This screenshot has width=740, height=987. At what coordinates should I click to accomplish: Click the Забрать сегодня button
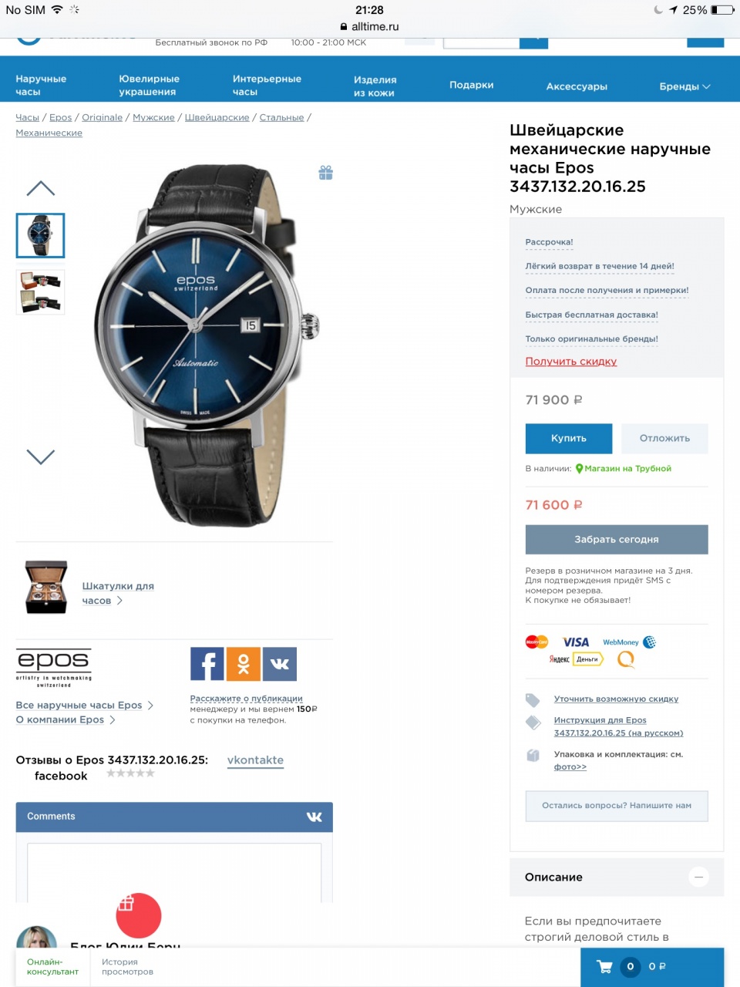coord(617,540)
